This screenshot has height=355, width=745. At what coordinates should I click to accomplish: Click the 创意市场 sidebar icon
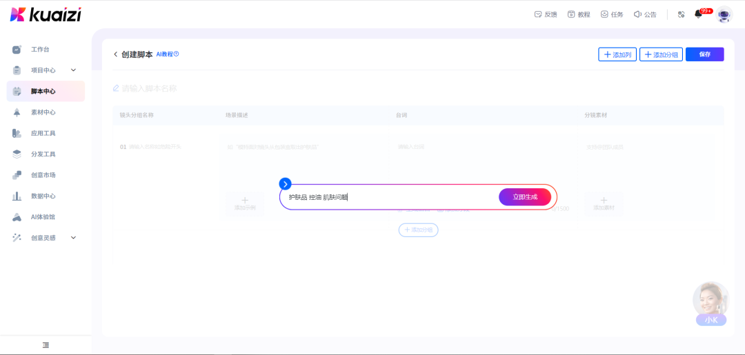[x=17, y=175]
